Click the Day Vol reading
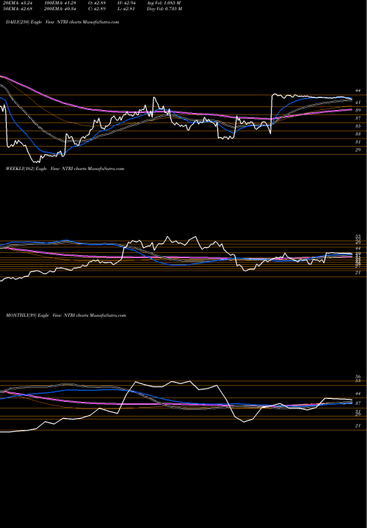Screen dimensions: 367x528 coord(164,9)
